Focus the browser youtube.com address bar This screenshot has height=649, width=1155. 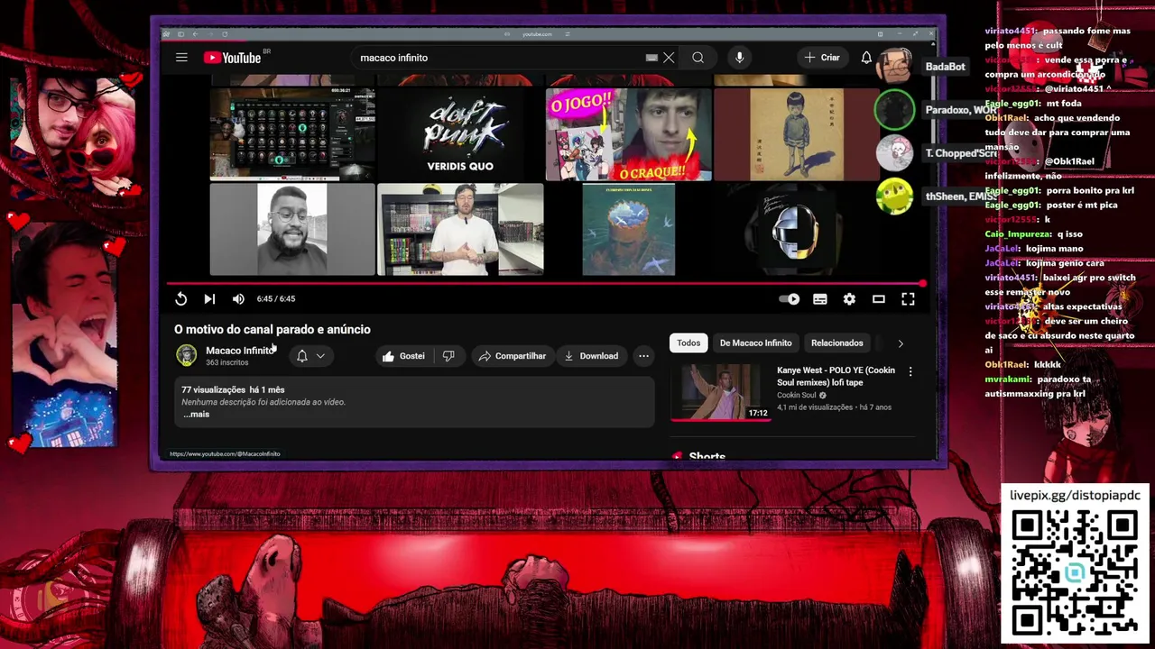(538, 34)
